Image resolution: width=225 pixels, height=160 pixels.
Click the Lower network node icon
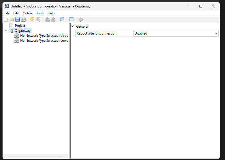(x=17, y=41)
